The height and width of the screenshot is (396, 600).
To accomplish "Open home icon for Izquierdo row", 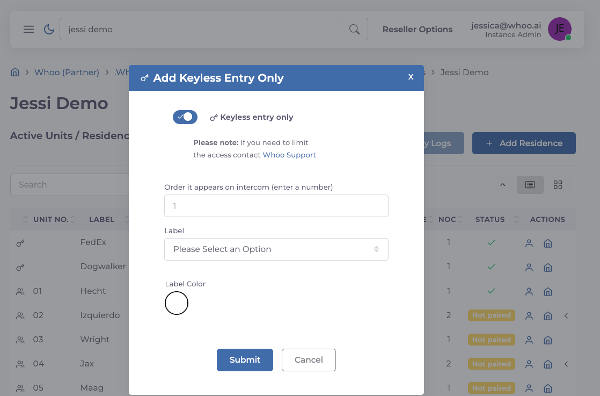I will click(x=548, y=316).
